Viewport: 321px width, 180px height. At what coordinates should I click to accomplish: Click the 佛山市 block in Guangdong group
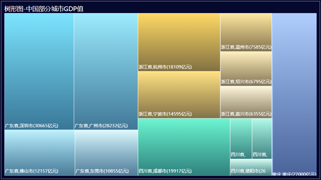(x=39, y=152)
